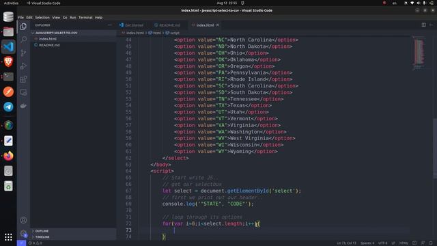Image resolution: width=437 pixels, height=246 pixels.
Task: Launch Postman from the dock
Action: click(8, 92)
